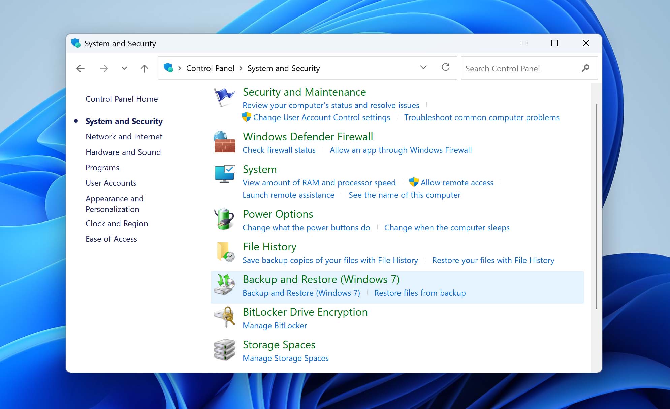This screenshot has height=409, width=670.
Task: Open the recent locations chevron
Action: (124, 68)
